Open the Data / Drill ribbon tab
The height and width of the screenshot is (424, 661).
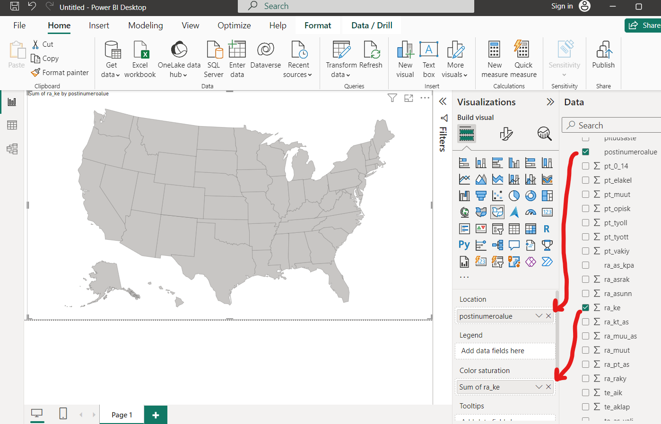(372, 25)
